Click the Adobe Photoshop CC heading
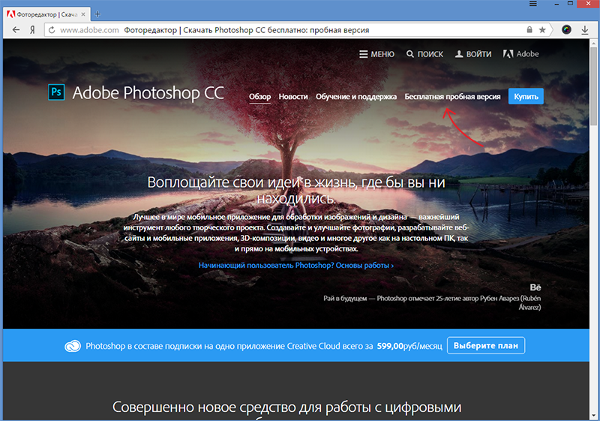Image resolution: width=600 pixels, height=421 pixels. pos(148,93)
